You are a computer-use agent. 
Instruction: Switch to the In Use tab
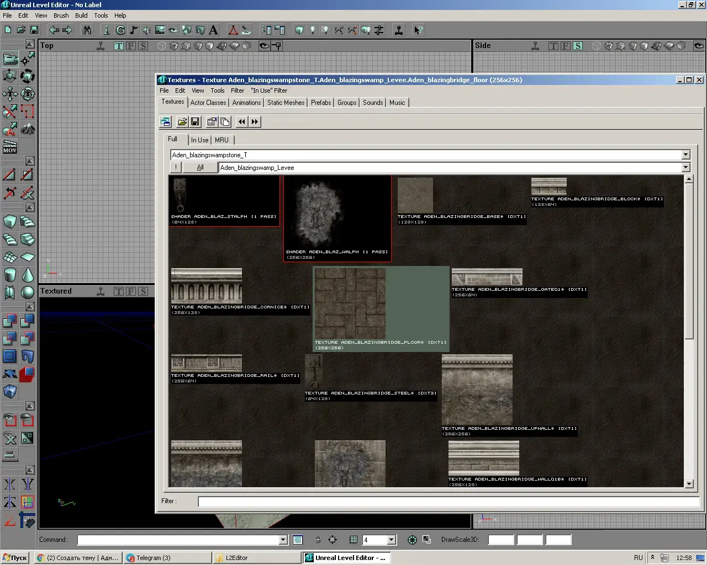[199, 140]
